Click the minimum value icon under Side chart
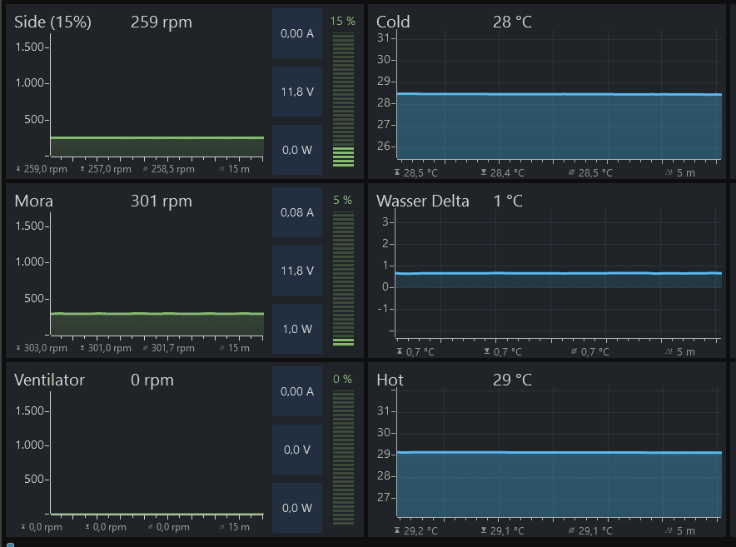Viewport: 736px width, 547px height. pyautogui.click(x=82, y=169)
